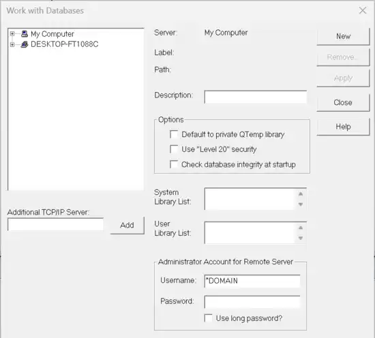This screenshot has height=338, width=375.
Task: Select the My Computer icon in tree
Action: click(x=24, y=33)
